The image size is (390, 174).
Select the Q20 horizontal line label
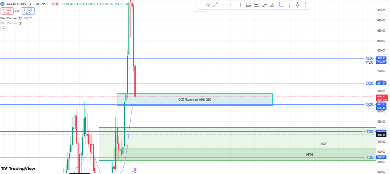point(369,105)
